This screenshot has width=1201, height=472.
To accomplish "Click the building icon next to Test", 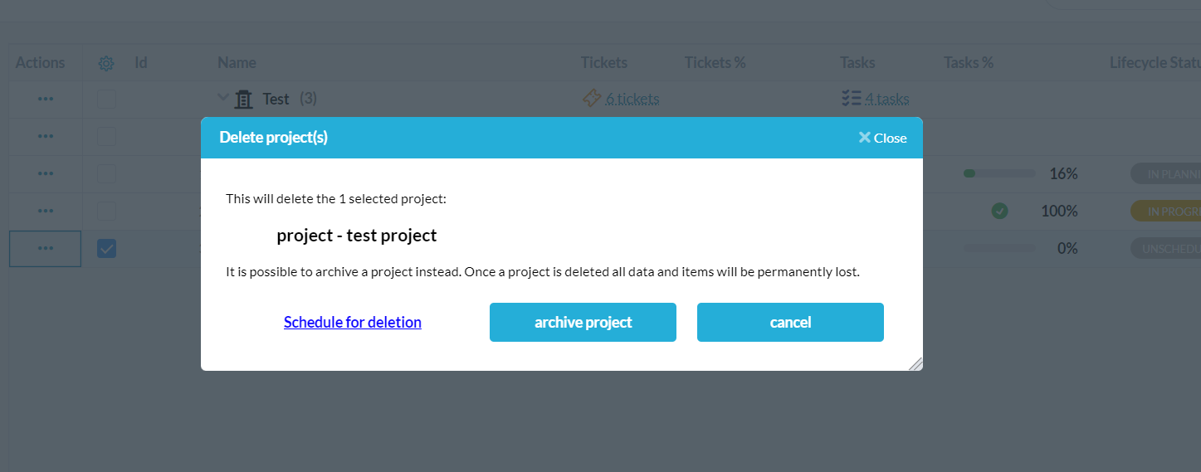I will [244, 100].
